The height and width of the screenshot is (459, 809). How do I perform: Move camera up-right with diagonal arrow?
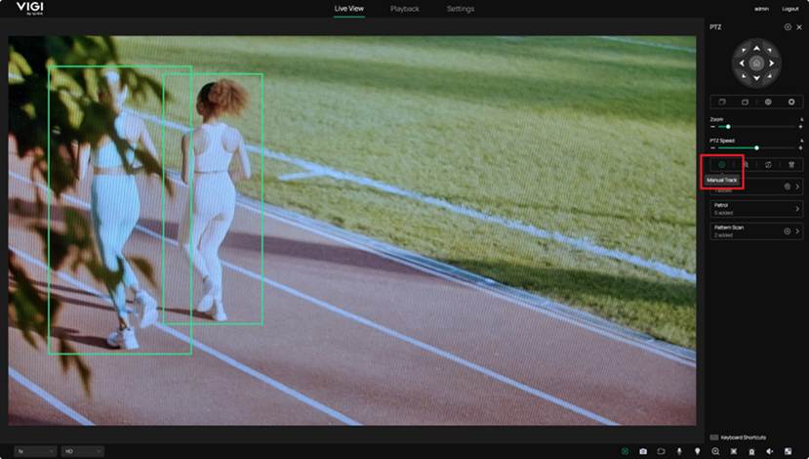coord(769,51)
